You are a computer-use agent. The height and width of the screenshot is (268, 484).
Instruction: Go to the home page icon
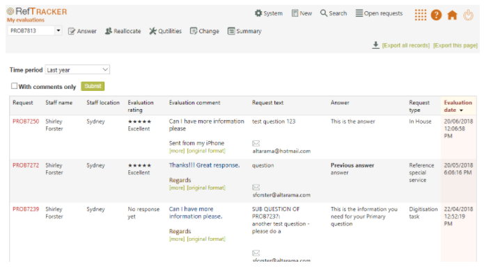(452, 15)
